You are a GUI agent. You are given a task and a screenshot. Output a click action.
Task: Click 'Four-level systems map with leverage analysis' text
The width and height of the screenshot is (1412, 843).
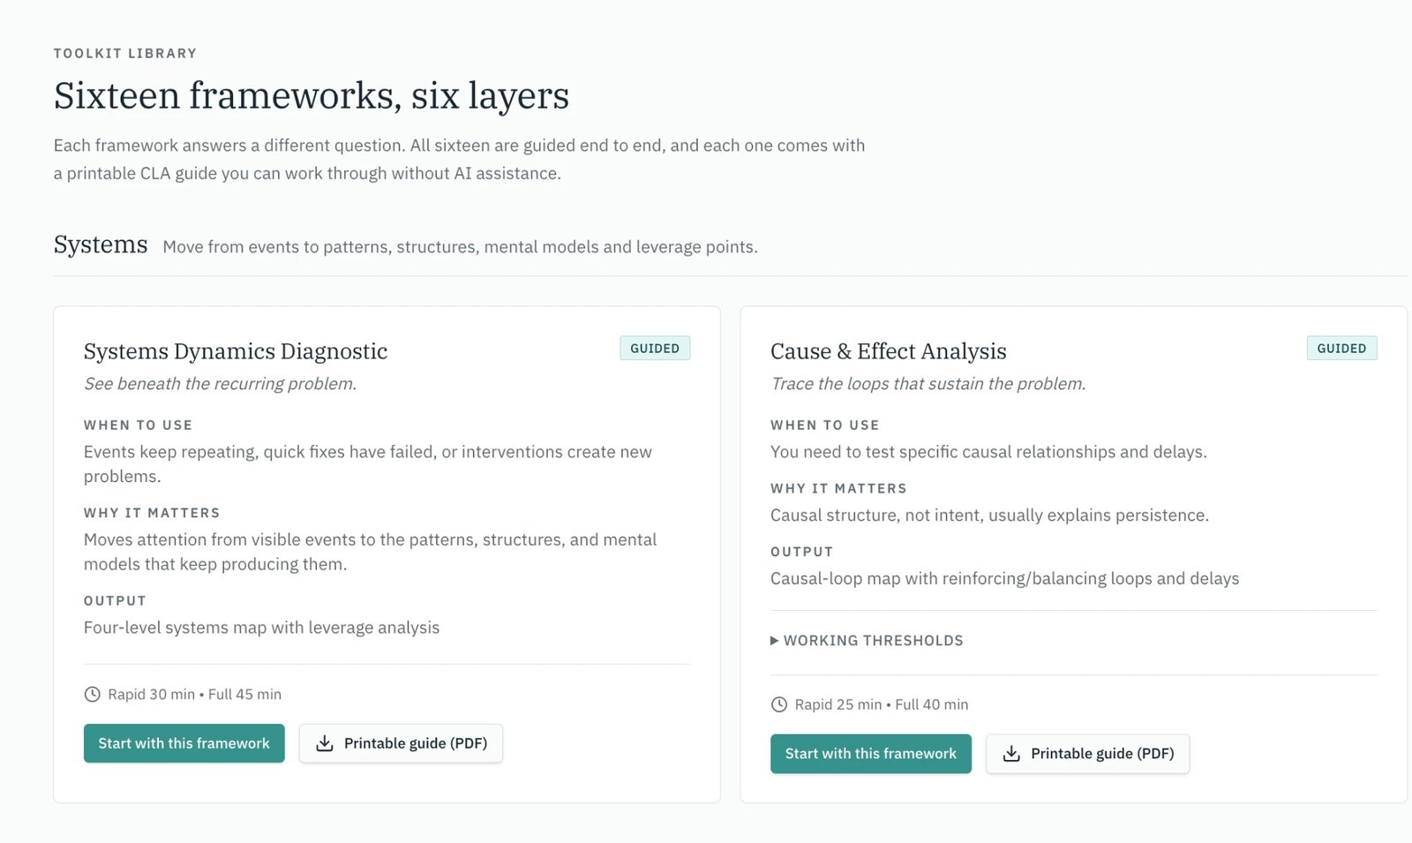coord(261,628)
